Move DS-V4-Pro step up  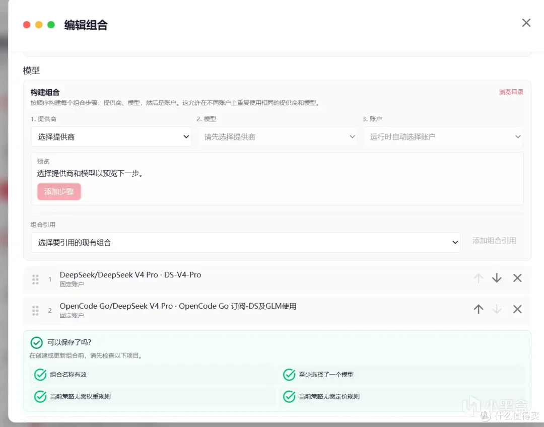[479, 278]
